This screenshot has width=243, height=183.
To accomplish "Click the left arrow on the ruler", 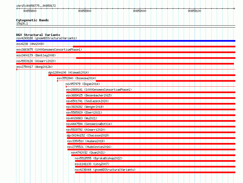I will [17, 8].
